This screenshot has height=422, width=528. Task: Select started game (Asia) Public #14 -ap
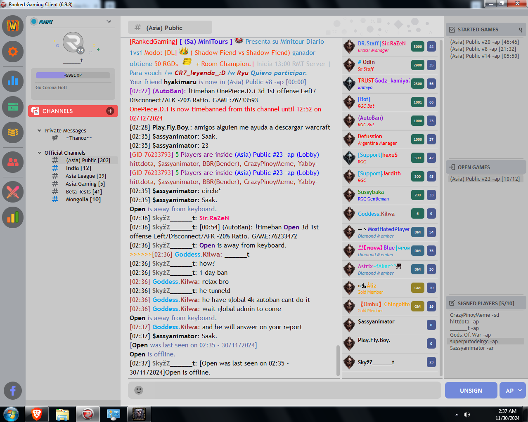click(484, 56)
